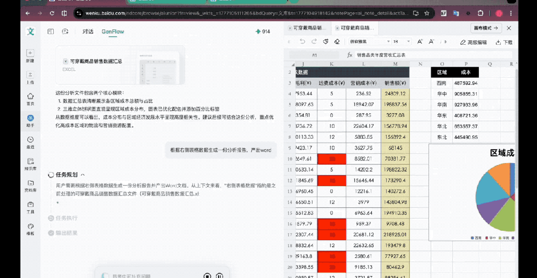The width and height of the screenshot is (537, 278).
Task: Click the formula bar input field
Action: point(428,55)
